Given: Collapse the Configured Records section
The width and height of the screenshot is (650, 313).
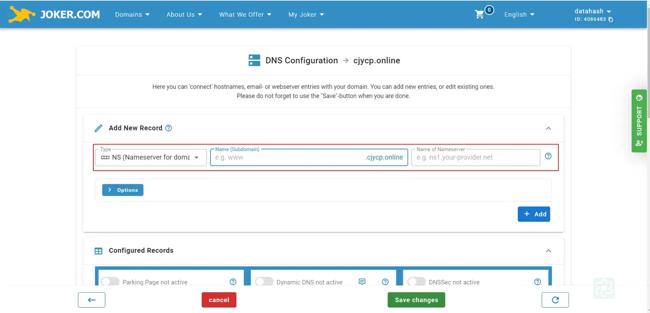Looking at the screenshot, I should click(548, 251).
